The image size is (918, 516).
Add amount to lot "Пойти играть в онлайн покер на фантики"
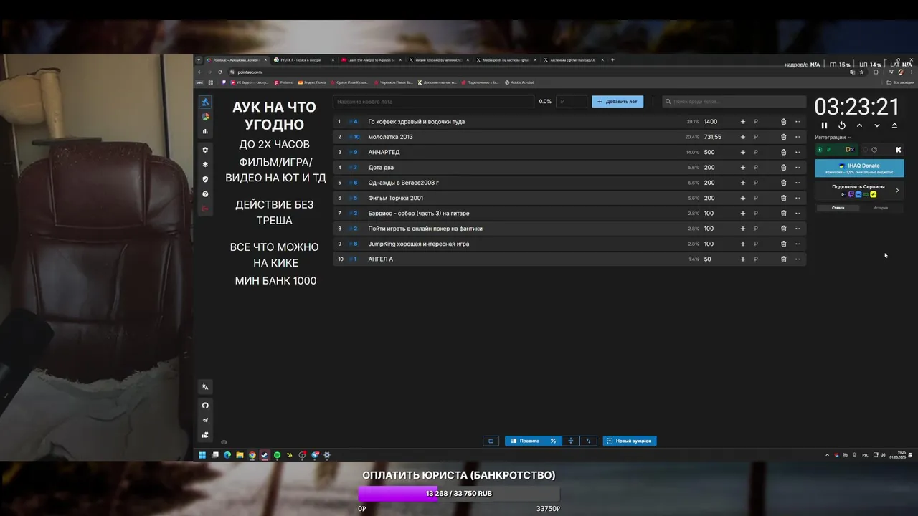pos(742,229)
